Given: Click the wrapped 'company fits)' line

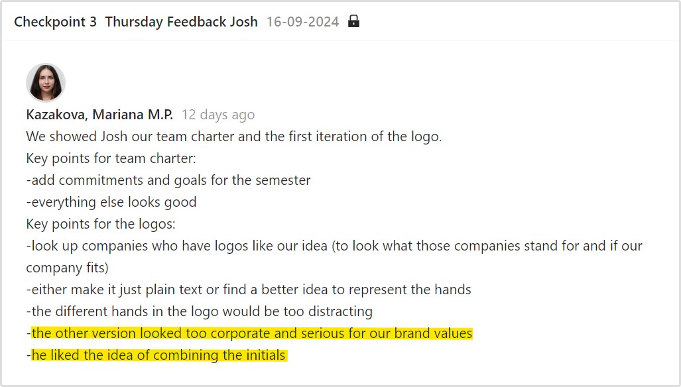Looking at the screenshot, I should tap(67, 268).
